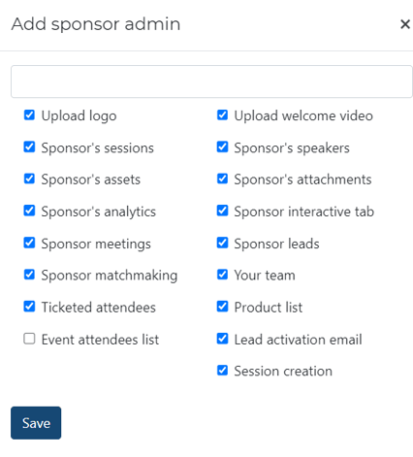Click the Save button
Screen dimensions: 413x457
[36, 423]
